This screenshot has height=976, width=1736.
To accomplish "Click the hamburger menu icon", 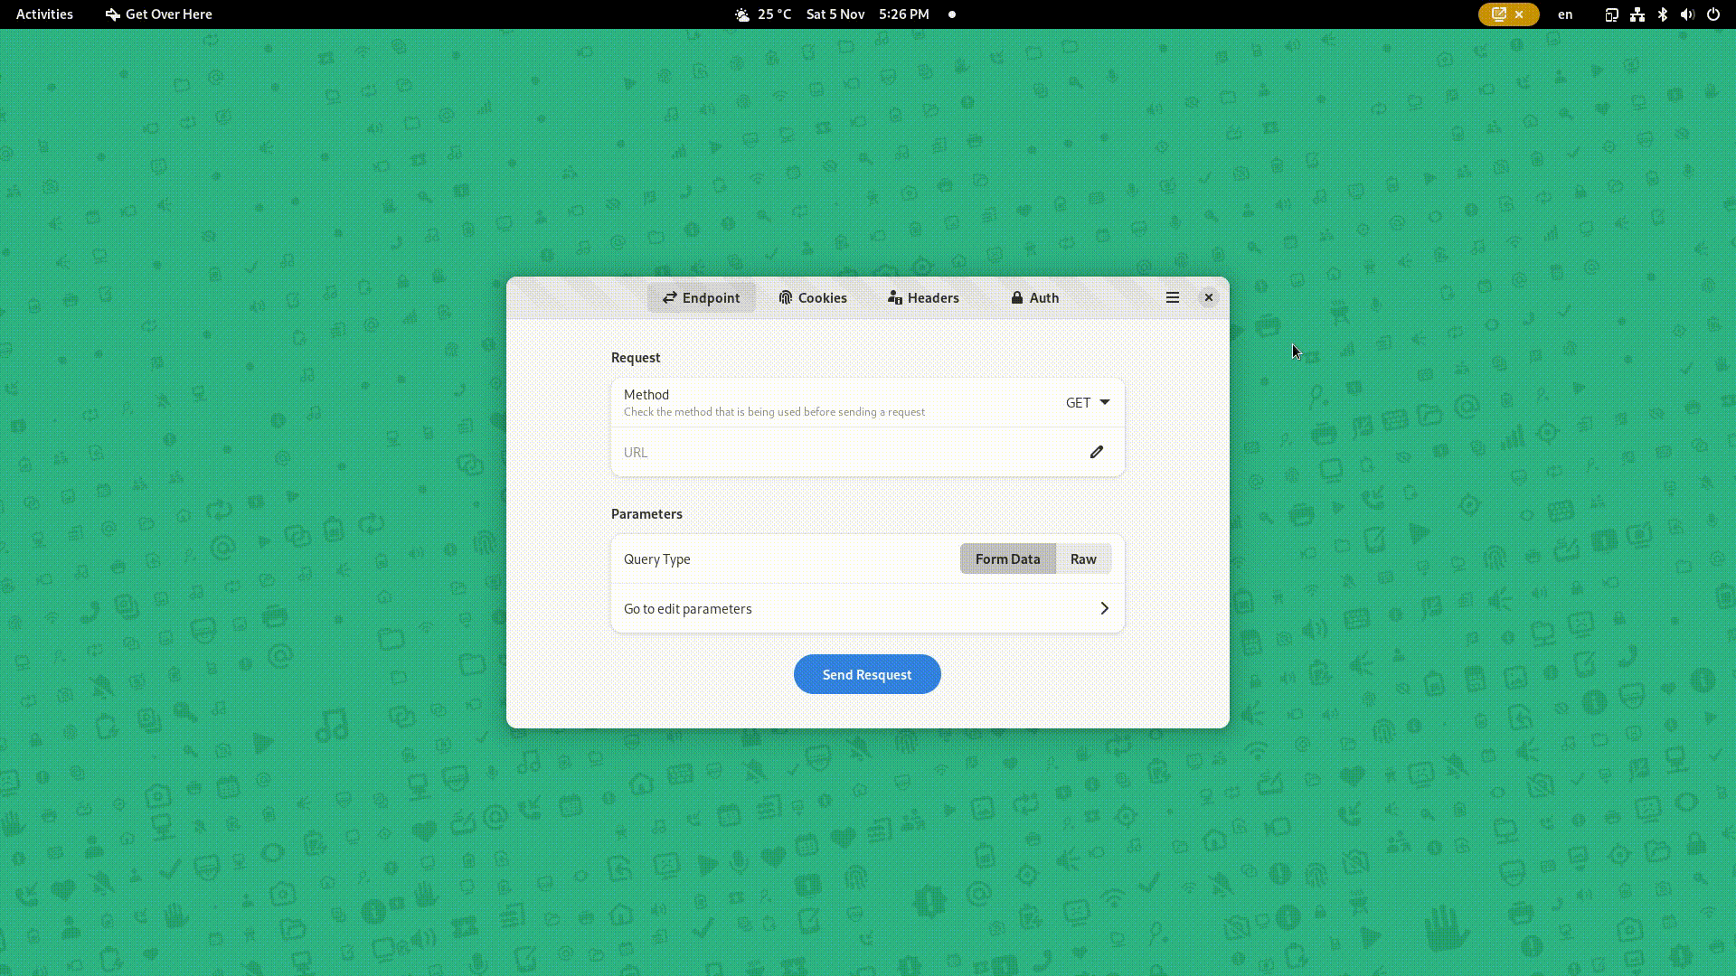I will pyautogui.click(x=1172, y=296).
